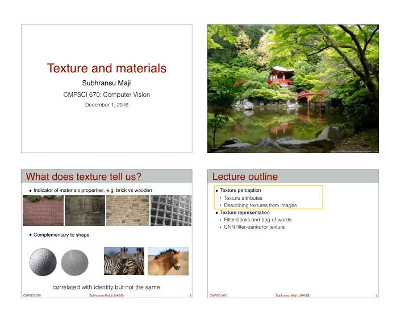The image size is (409, 317).
Task: Click the author name 'Subhransu Maji'
Action: pos(106,83)
